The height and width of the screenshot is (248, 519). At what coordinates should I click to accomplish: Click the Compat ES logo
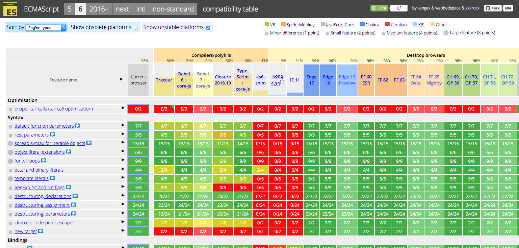click(10, 9)
